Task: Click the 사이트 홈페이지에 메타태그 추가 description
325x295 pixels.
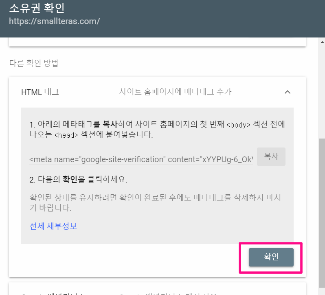Action: tap(175, 92)
